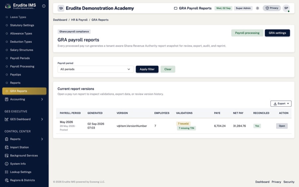Click the Accounting calculator icon
The height and width of the screenshot is (187, 299).
[x=7, y=99]
